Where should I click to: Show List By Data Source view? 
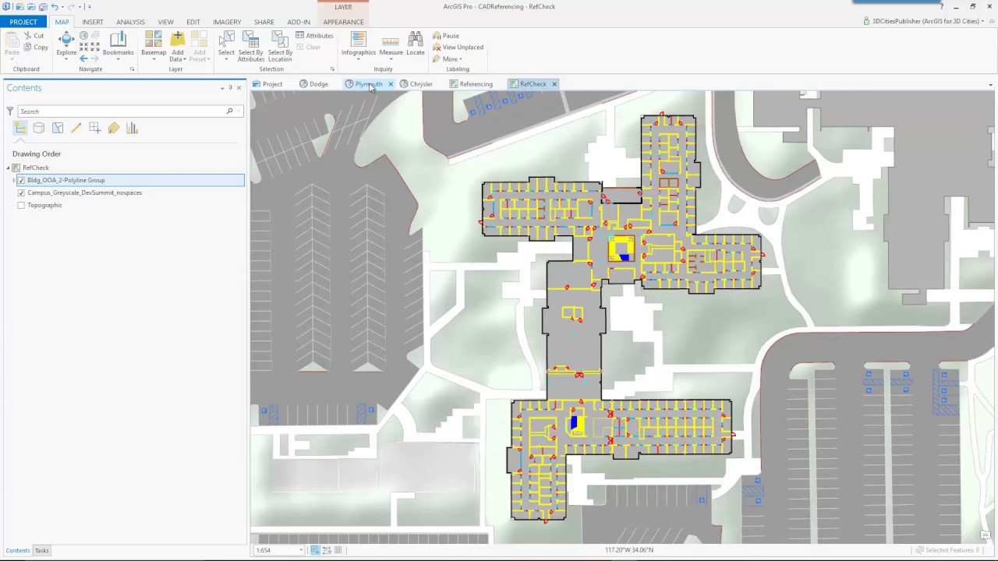pos(39,129)
